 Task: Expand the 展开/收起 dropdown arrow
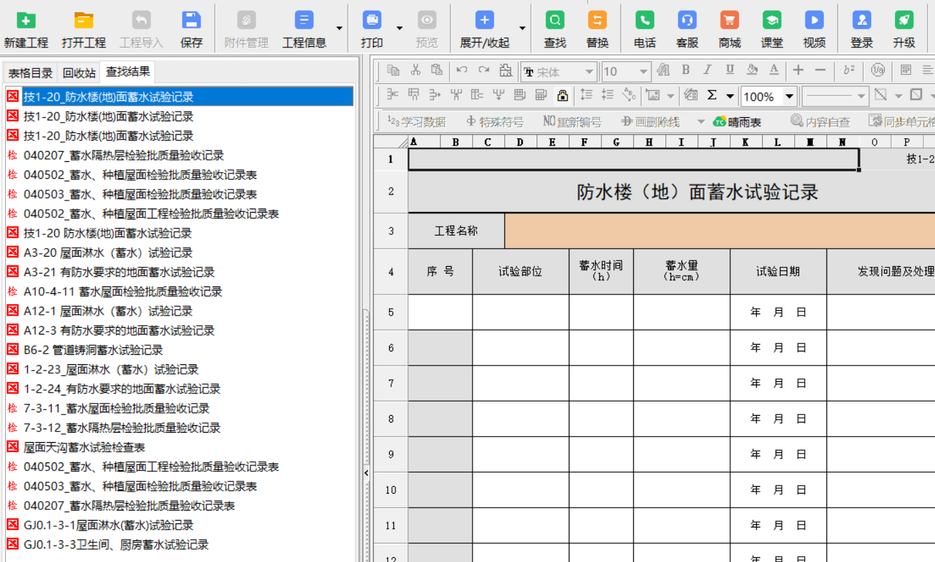coord(523,28)
